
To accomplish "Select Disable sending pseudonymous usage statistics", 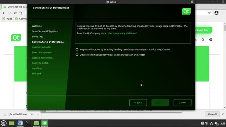I will pos(111,55).
